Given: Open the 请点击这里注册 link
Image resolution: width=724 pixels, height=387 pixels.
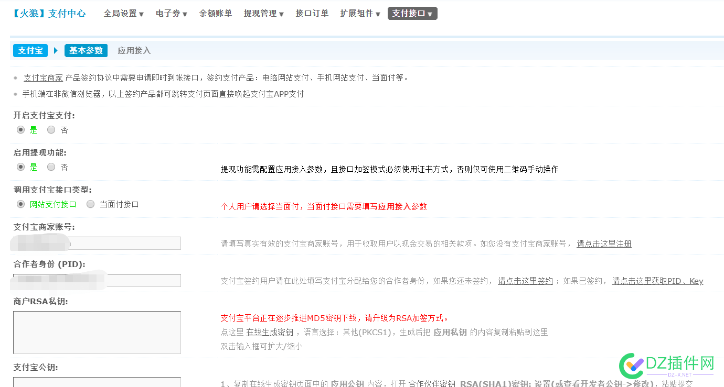Looking at the screenshot, I should tap(604, 244).
